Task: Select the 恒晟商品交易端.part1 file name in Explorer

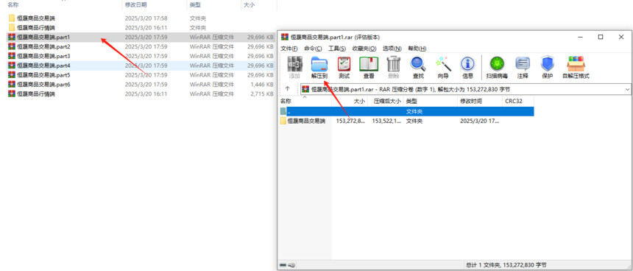Action: 43,37
